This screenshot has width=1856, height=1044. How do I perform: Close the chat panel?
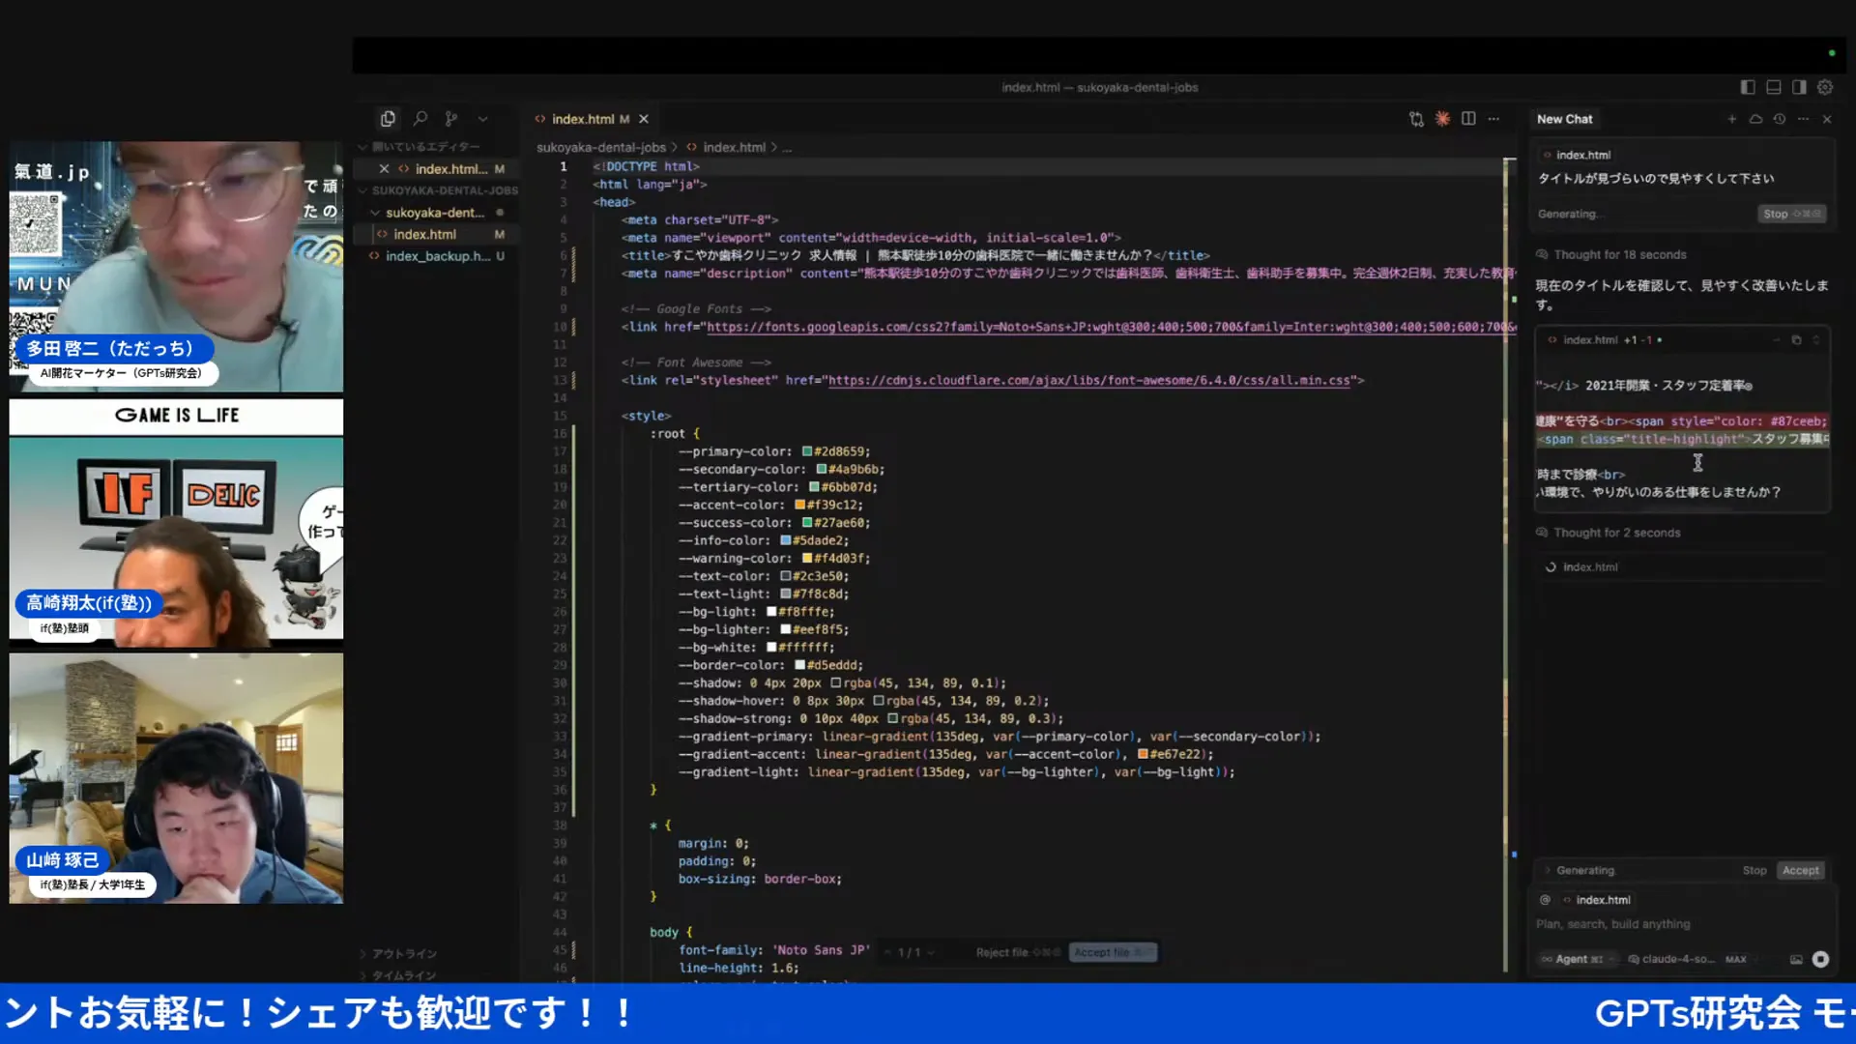point(1827,119)
